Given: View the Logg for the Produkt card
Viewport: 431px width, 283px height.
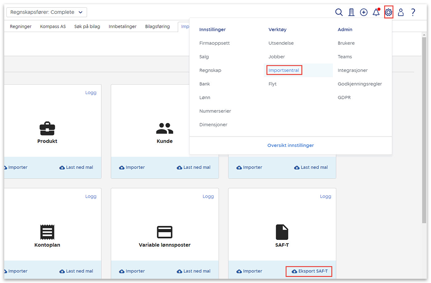Looking at the screenshot, I should click(x=90, y=93).
